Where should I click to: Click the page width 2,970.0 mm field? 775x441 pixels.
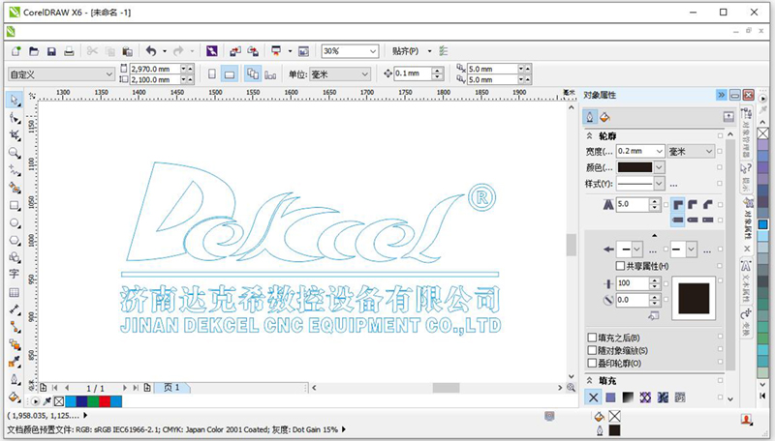tap(155, 69)
